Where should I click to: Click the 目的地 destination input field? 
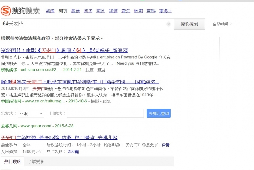click(105, 113)
